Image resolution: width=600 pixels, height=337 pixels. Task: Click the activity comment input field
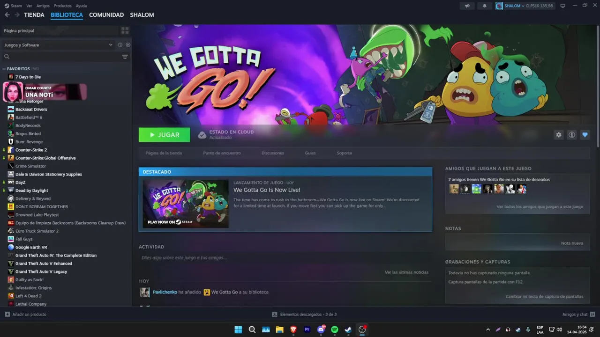pyautogui.click(x=285, y=258)
